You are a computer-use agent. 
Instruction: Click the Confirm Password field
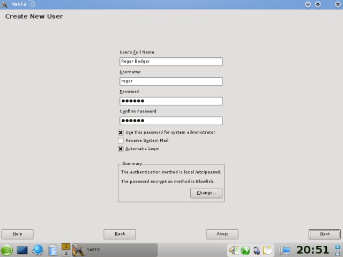(171, 120)
